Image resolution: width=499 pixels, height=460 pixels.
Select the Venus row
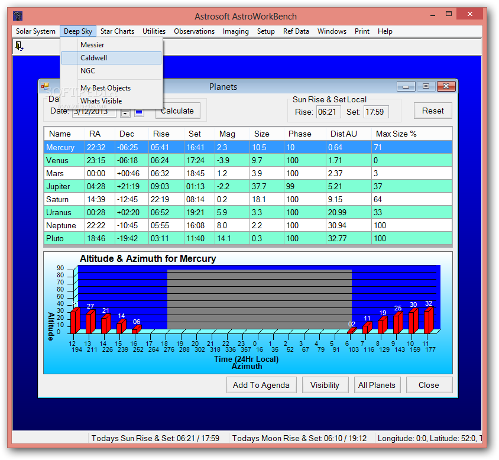tap(248, 160)
